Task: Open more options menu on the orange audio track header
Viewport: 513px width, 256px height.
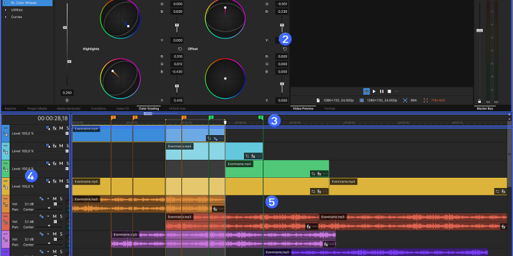Action: 5,198
